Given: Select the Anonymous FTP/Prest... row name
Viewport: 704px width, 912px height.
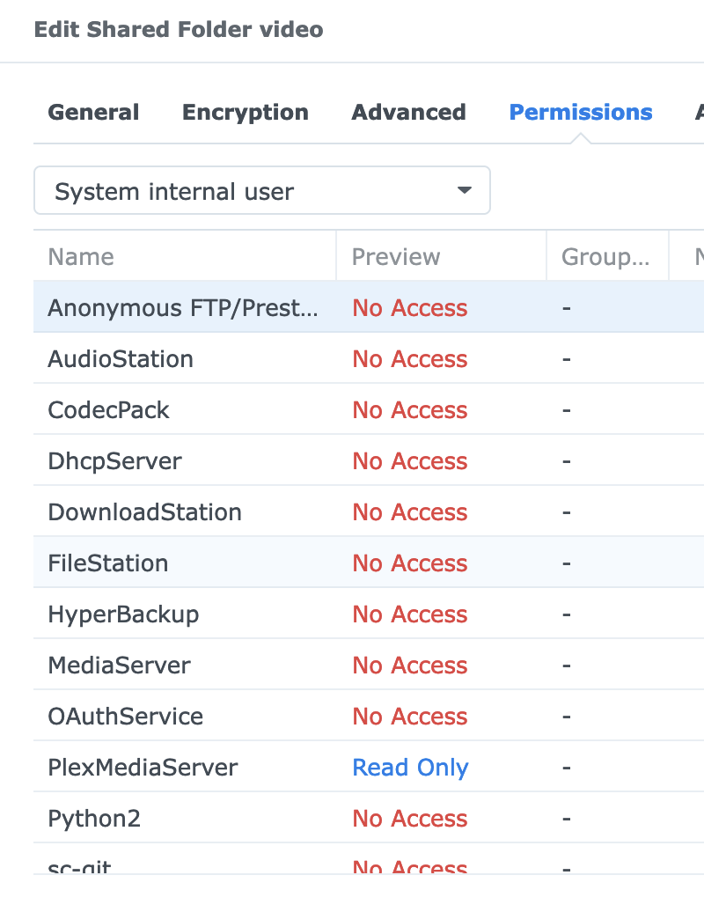Looking at the screenshot, I should point(183,308).
